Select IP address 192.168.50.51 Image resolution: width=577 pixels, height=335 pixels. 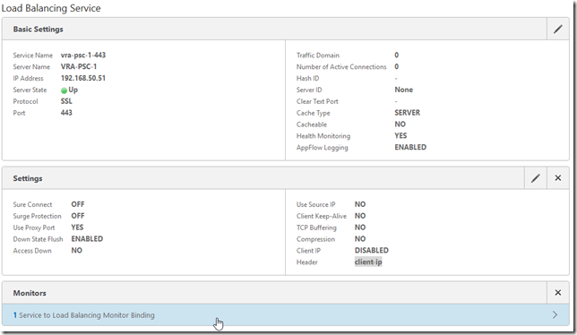[x=83, y=78]
